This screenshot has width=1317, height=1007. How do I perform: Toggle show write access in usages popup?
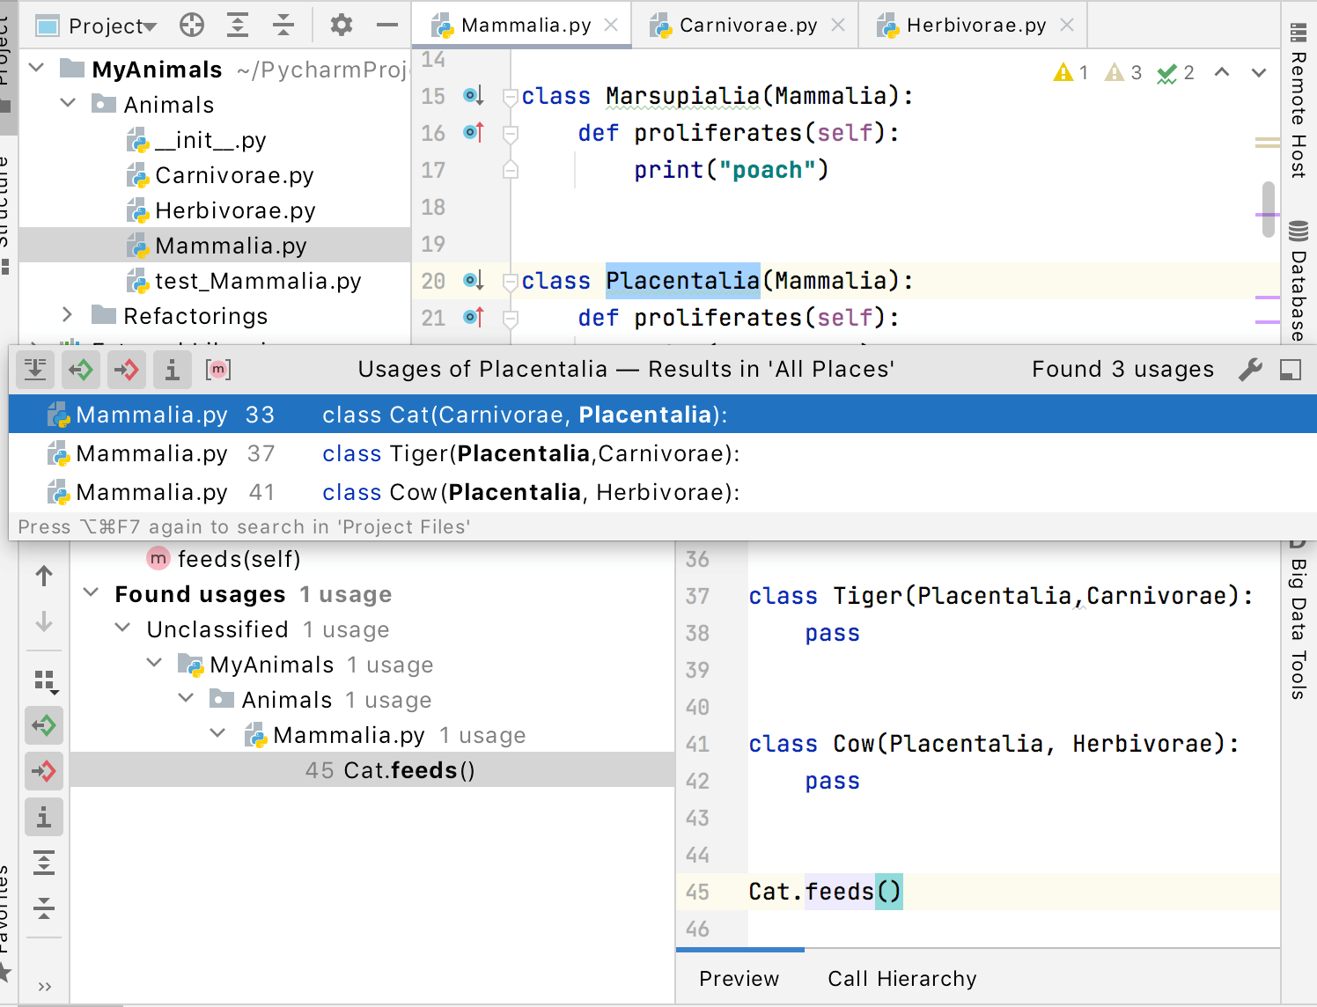click(x=127, y=370)
